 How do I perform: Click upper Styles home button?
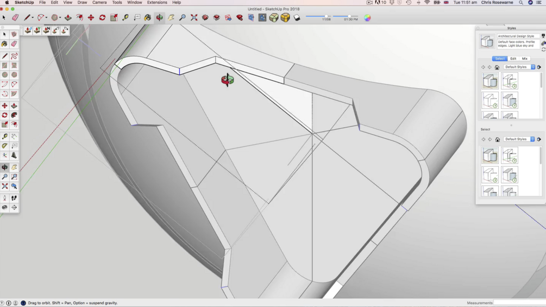tap(497, 67)
